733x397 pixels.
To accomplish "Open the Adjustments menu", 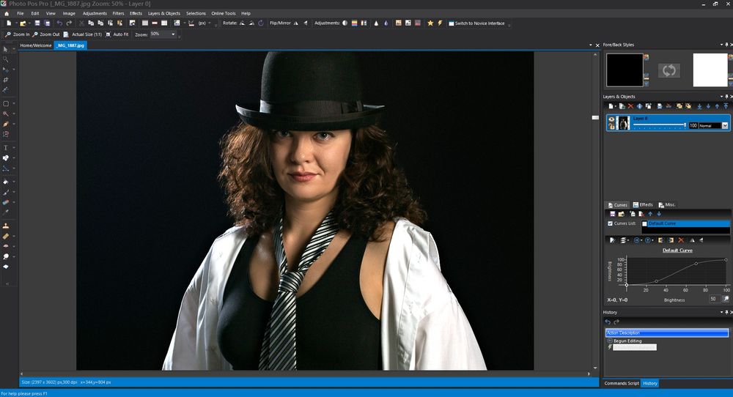I will tap(95, 13).
